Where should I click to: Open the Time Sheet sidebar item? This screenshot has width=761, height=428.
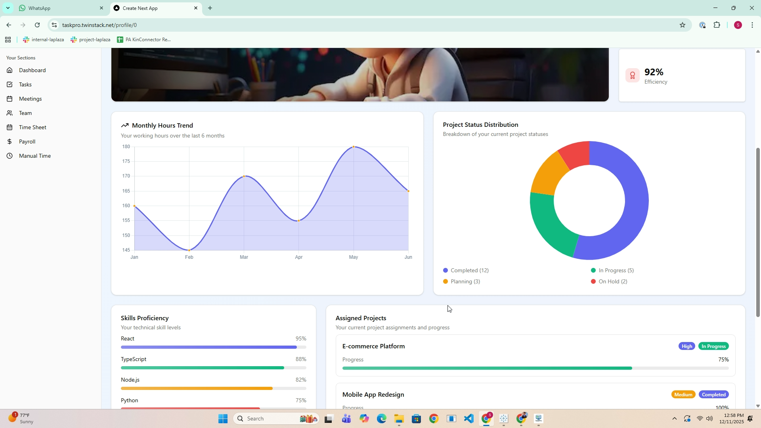33,127
